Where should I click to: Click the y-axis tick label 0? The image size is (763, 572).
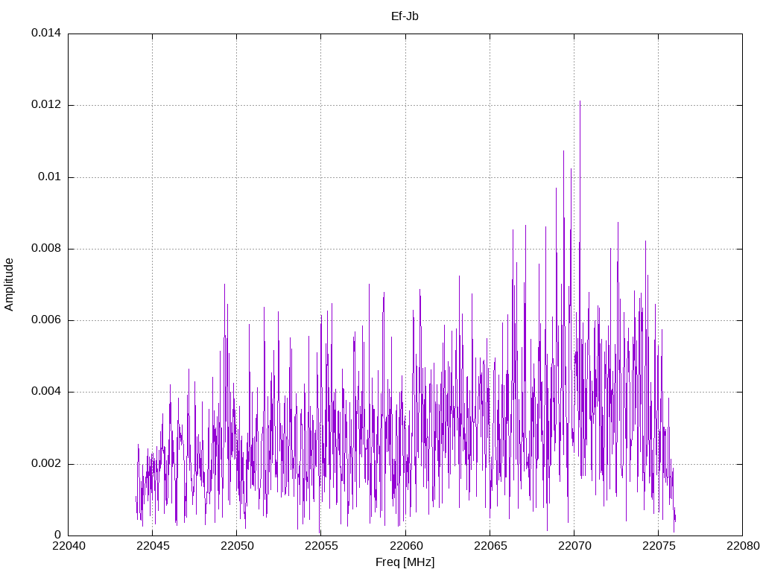(57, 535)
